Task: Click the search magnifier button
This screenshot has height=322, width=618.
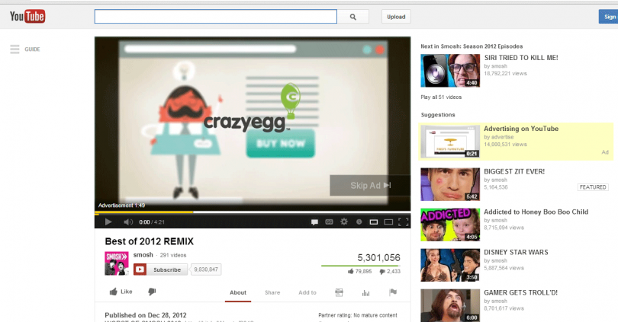Action: pos(353,17)
